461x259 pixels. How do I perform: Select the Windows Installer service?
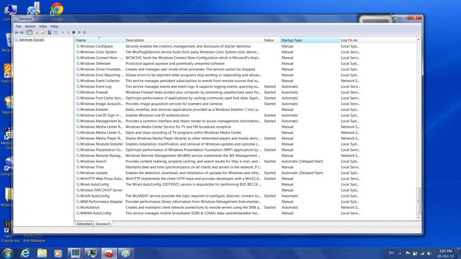coord(94,110)
